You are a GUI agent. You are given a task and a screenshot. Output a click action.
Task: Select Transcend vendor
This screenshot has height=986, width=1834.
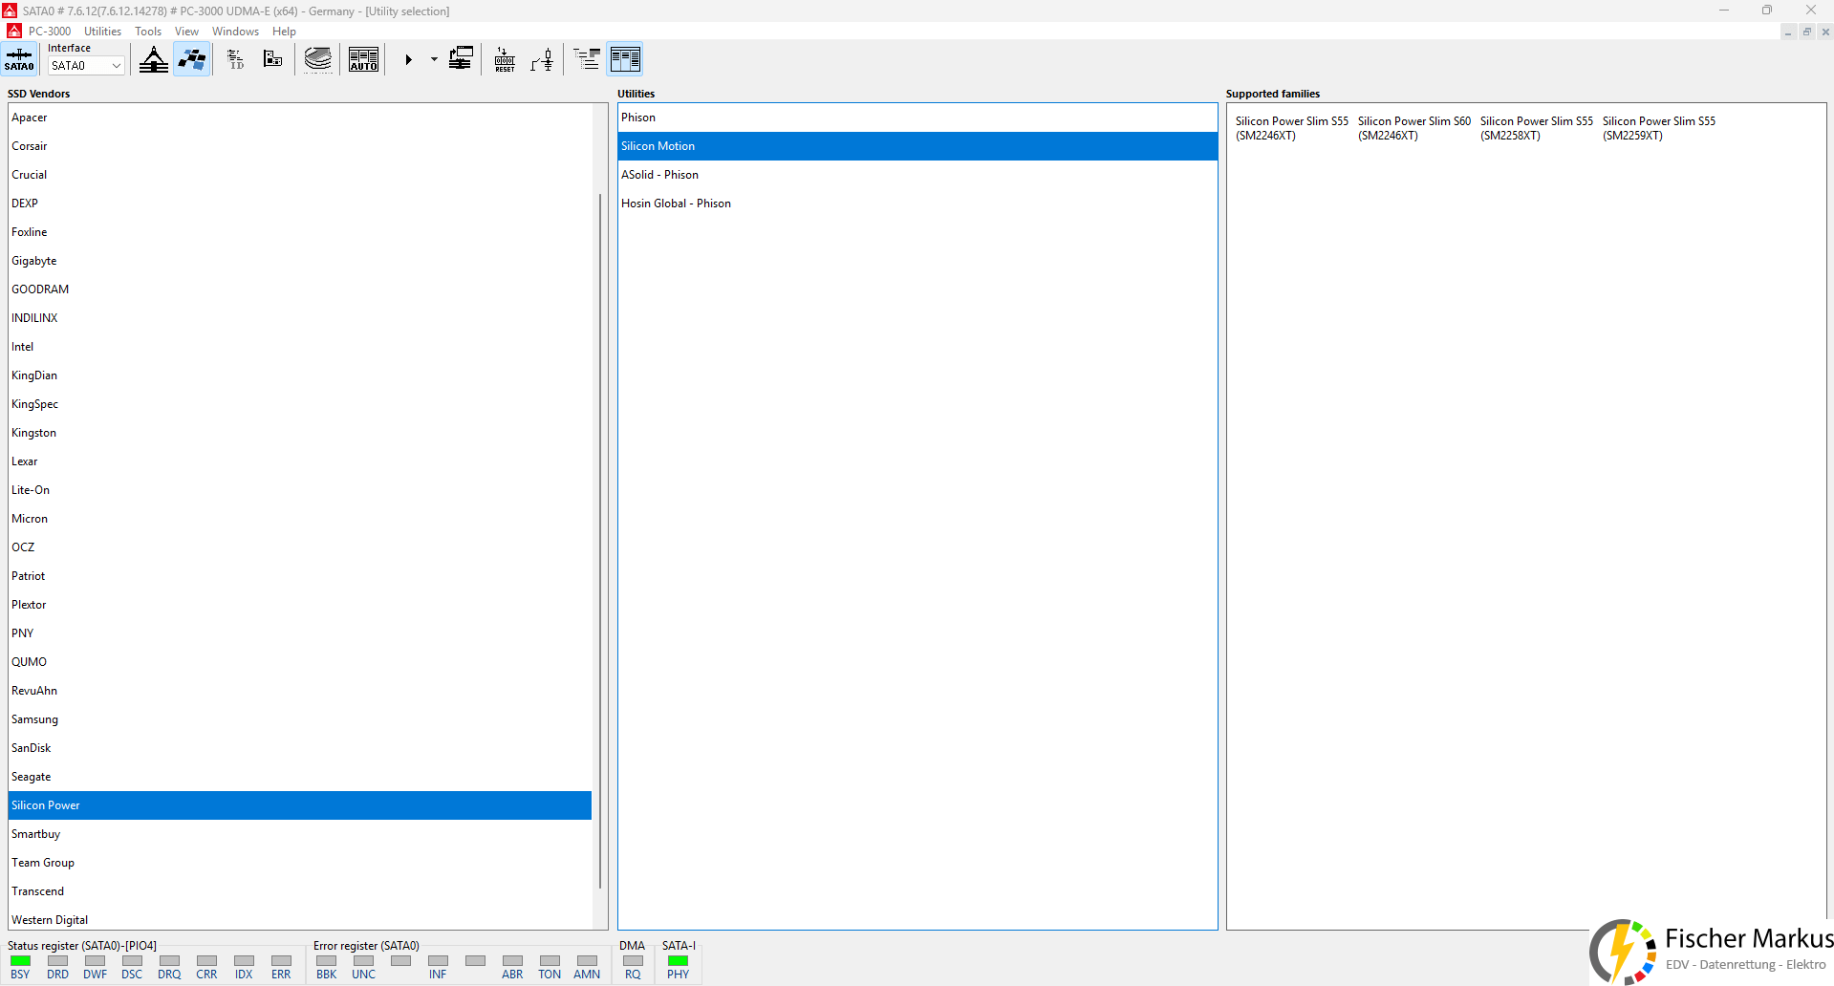click(x=300, y=891)
